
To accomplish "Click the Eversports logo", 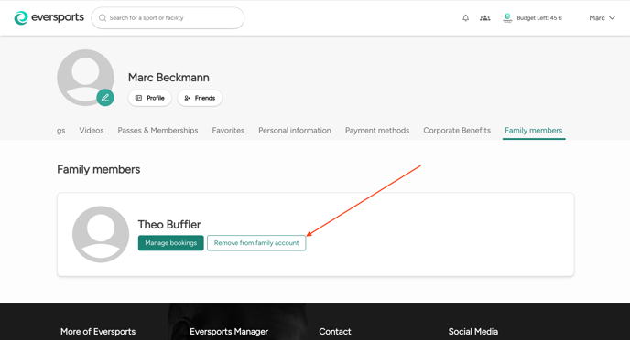I will point(49,17).
